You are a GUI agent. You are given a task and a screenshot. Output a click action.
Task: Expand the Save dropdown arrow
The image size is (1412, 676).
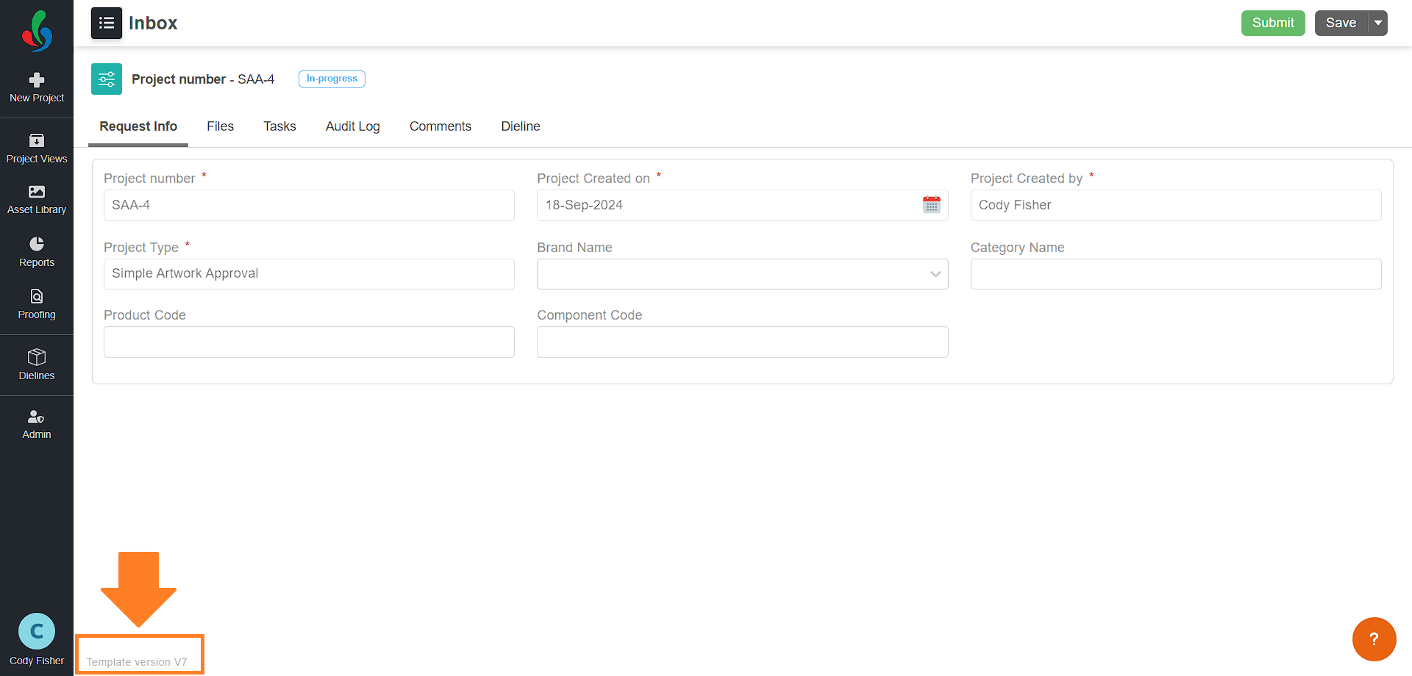point(1378,23)
